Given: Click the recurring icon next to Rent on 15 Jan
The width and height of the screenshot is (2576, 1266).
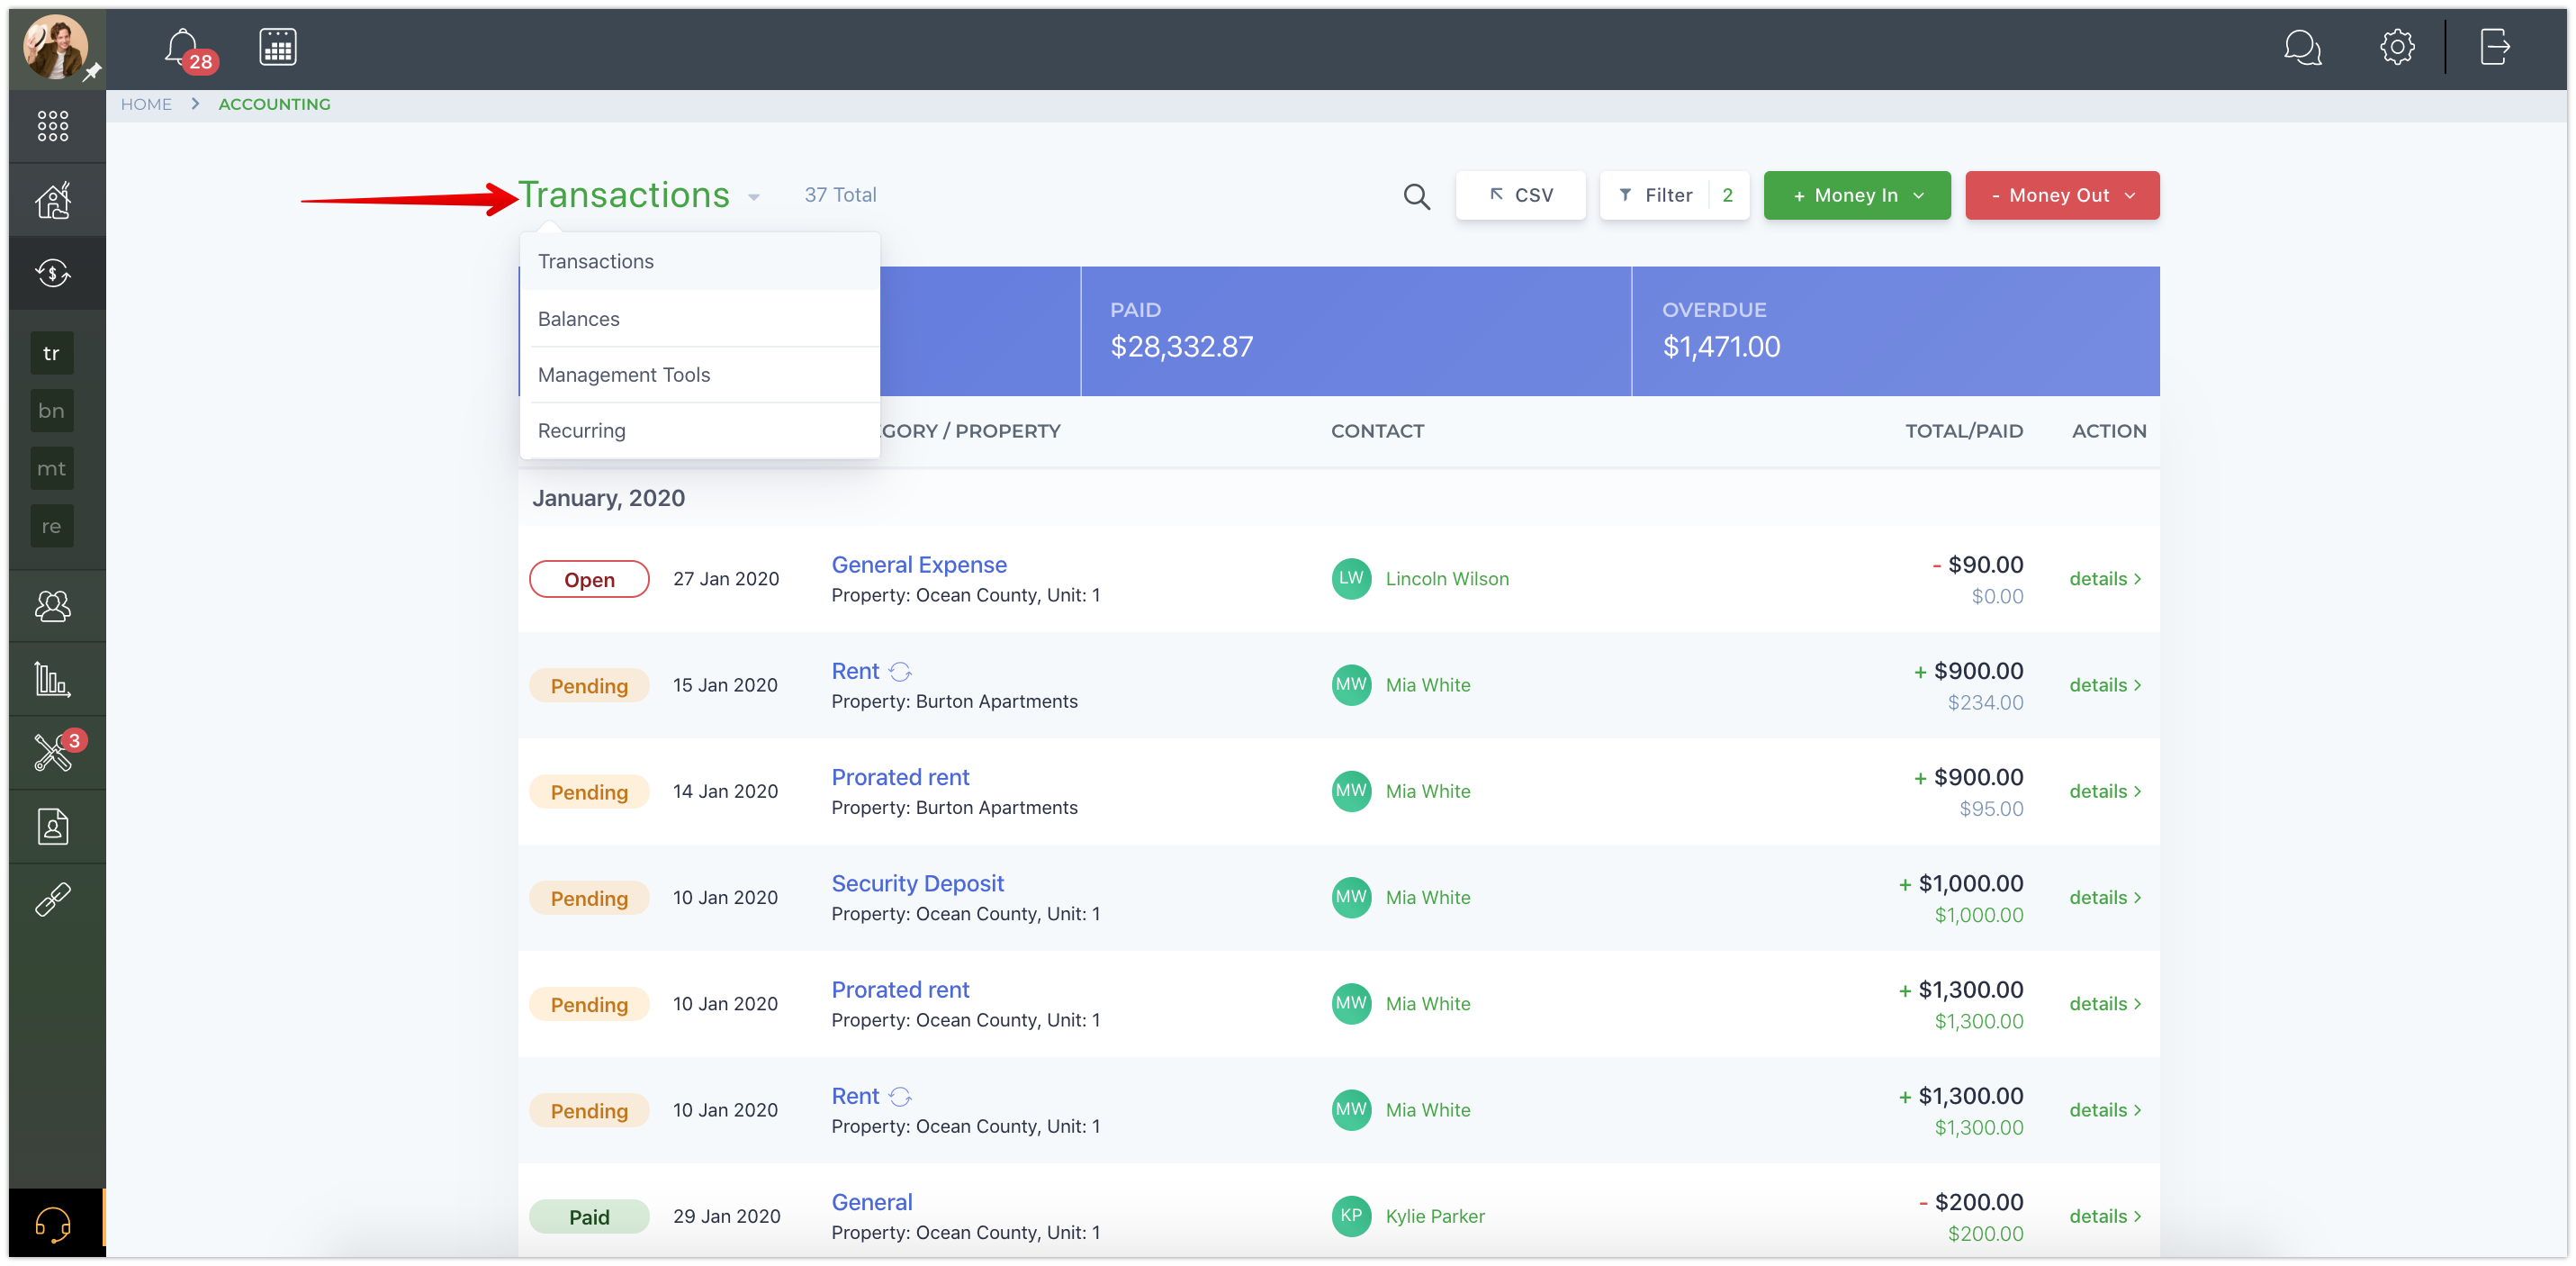Looking at the screenshot, I should [x=900, y=672].
